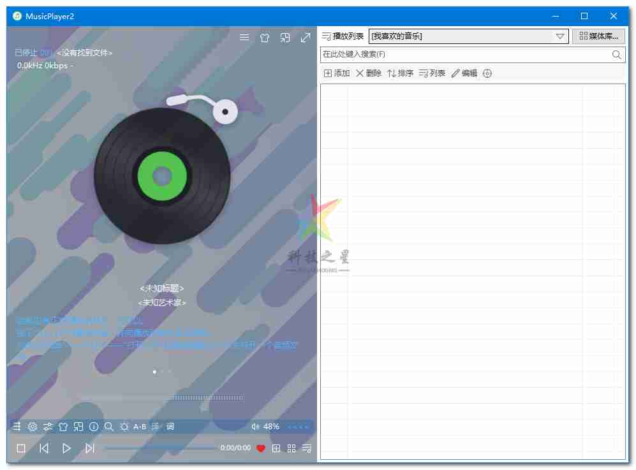
Task: Toggle the red heart favorite button
Action: click(260, 448)
